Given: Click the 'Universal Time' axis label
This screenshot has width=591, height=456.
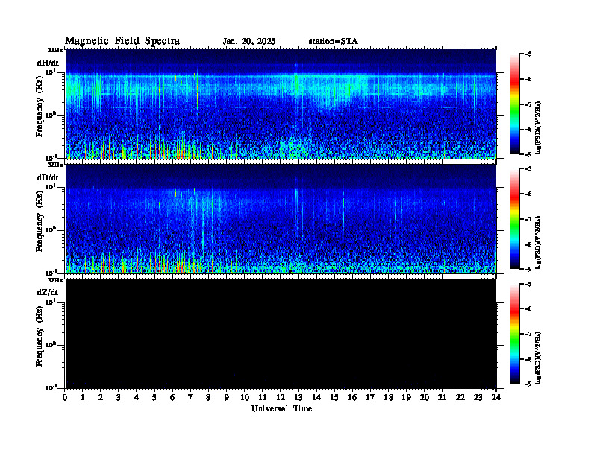Looking at the screenshot, I should (281, 408).
